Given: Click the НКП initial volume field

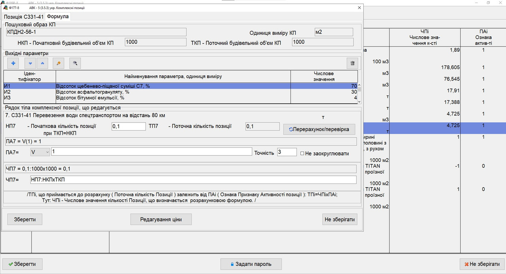Looking at the screenshot, I should pyautogui.click(x=155, y=42).
